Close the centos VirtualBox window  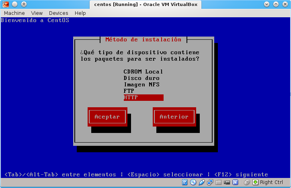285,4
